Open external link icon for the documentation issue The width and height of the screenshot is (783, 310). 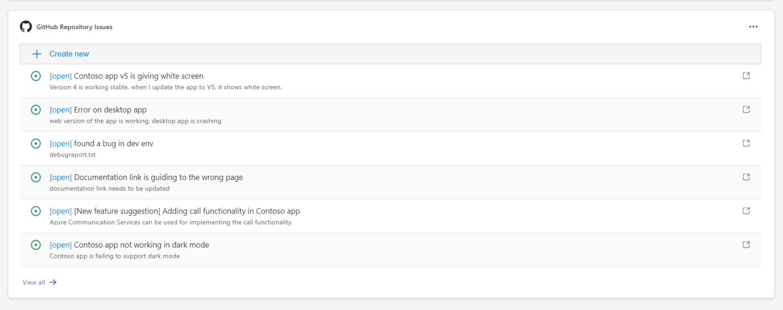click(746, 177)
